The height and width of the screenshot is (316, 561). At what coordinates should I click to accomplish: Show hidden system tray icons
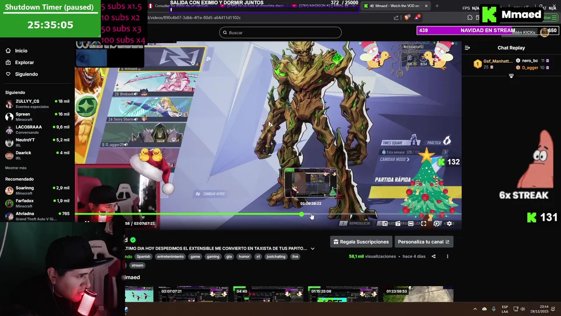pos(475,309)
